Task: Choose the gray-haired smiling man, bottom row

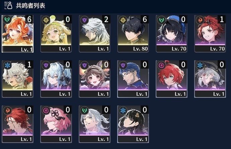Action: point(94,124)
